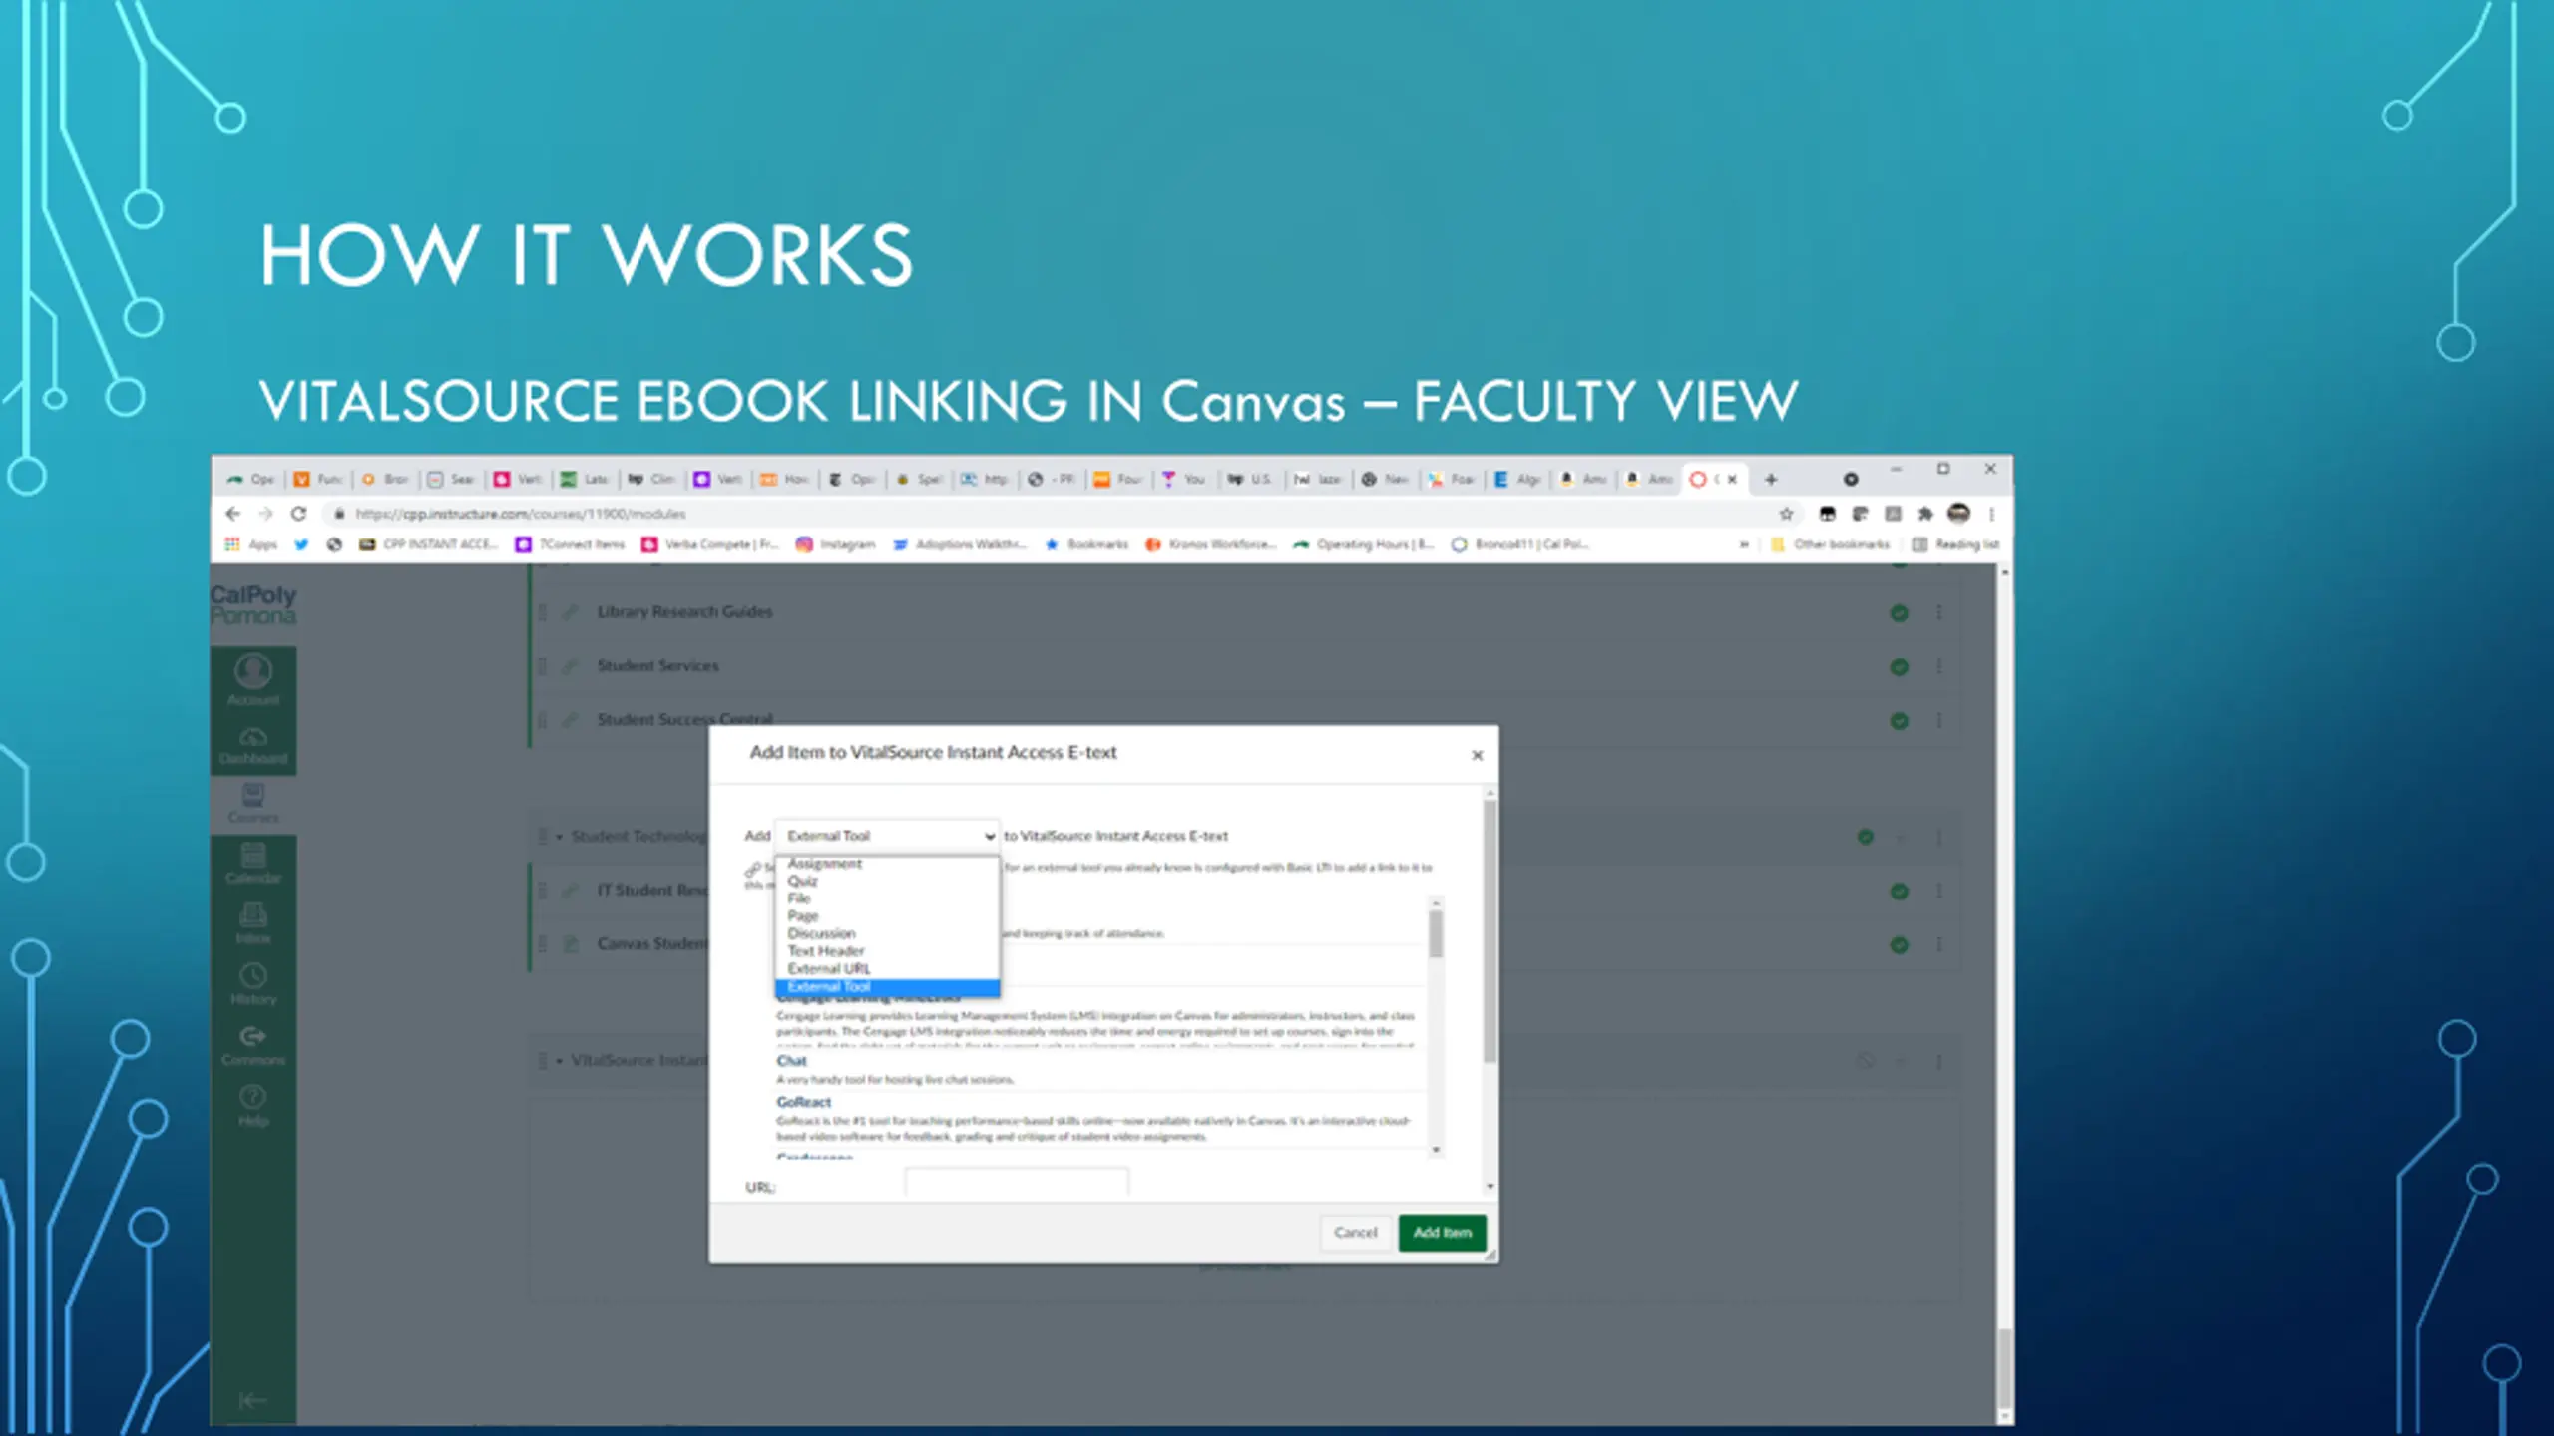
Task: Click the lock icon in the address bar
Action: coord(339,514)
